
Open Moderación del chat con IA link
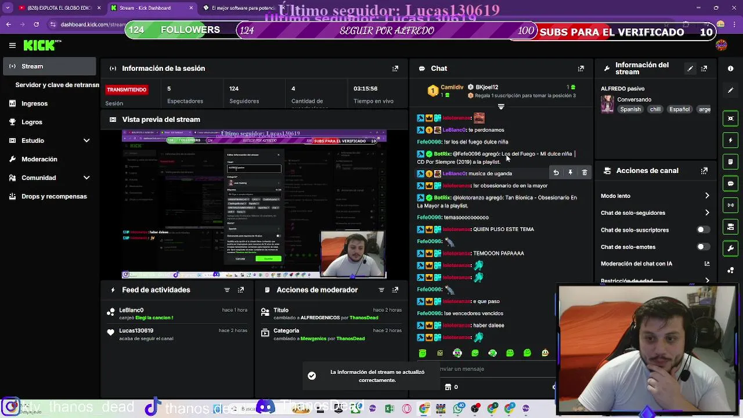[x=707, y=264]
